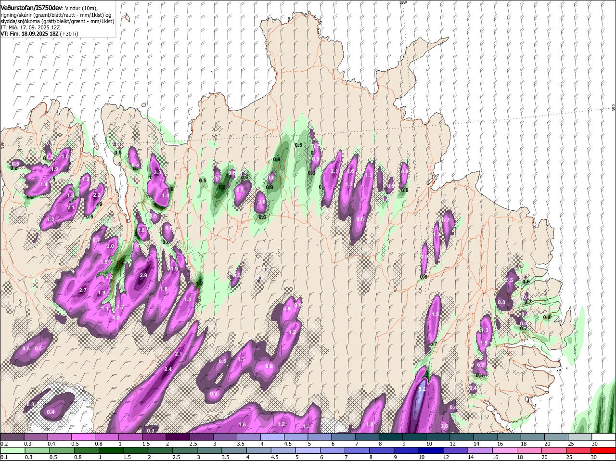Select snow legend swatch starting at 5
Viewport: 616px width, 461px height.
(x=320, y=437)
